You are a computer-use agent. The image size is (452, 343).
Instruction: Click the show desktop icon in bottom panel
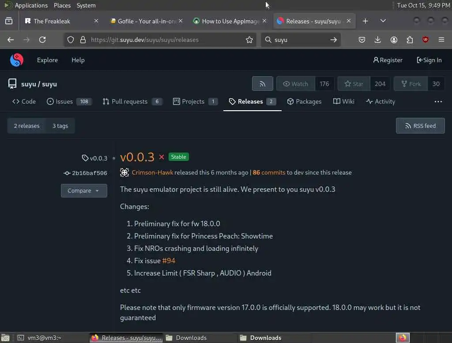click(x=5, y=338)
